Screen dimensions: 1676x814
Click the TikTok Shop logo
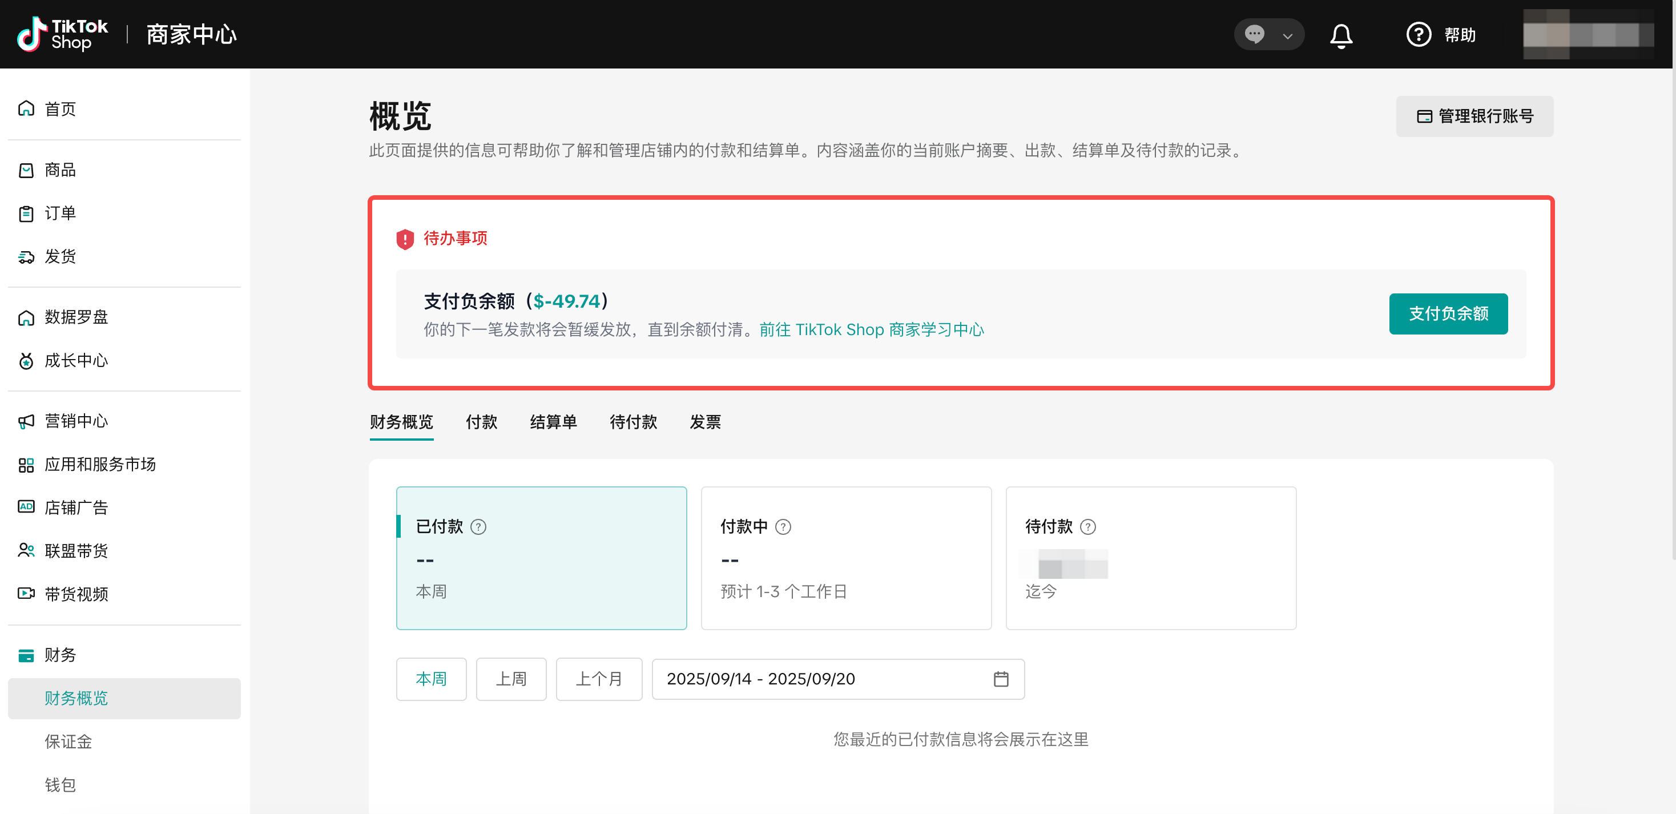(62, 34)
